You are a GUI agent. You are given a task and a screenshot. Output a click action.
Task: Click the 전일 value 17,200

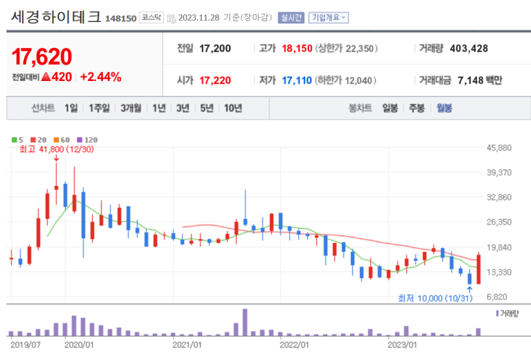[x=215, y=48]
